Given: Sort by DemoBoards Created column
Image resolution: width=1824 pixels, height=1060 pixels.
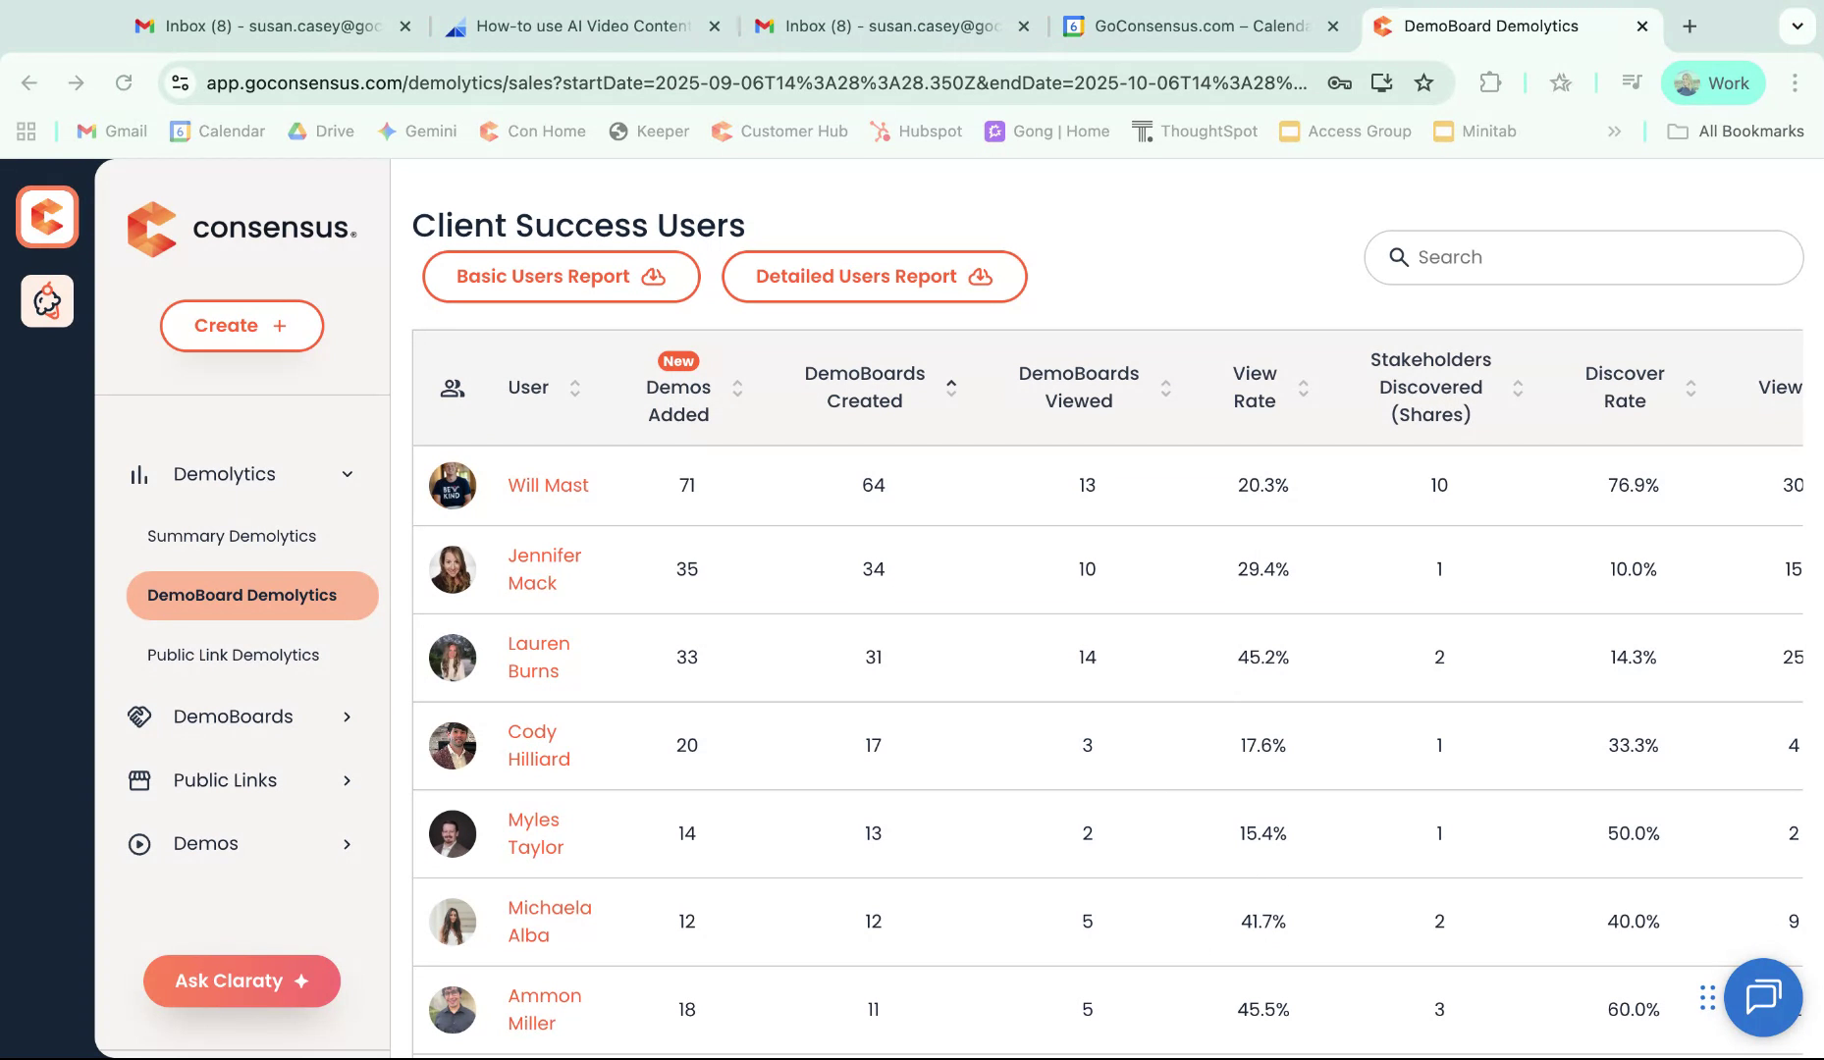Looking at the screenshot, I should [x=950, y=388].
